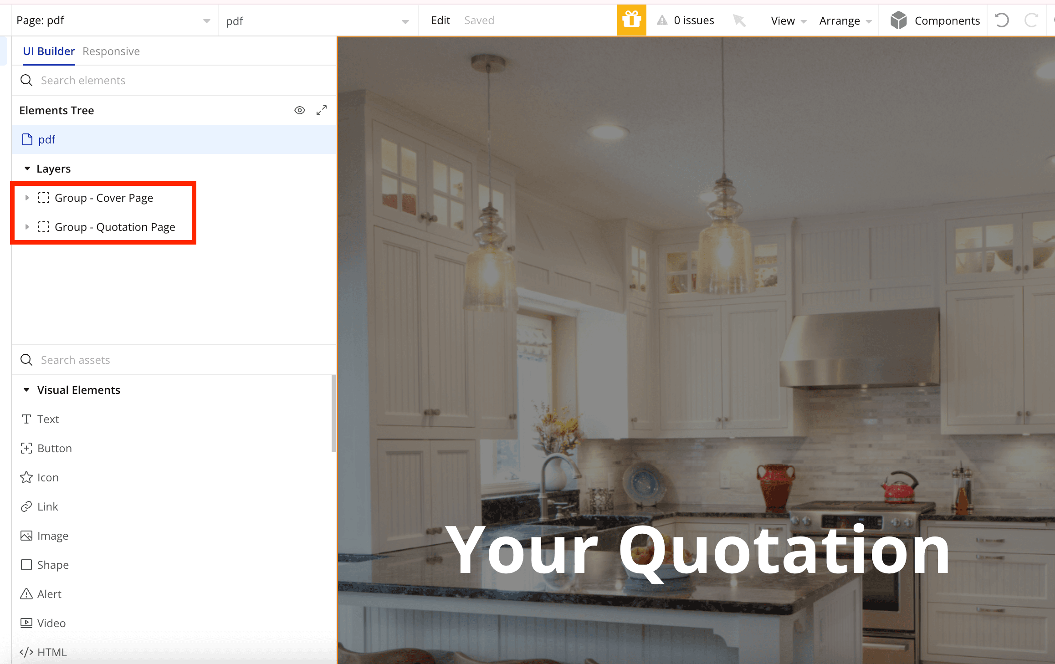Click the Text visual element
Viewport: 1055px width, 664px height.
(49, 419)
